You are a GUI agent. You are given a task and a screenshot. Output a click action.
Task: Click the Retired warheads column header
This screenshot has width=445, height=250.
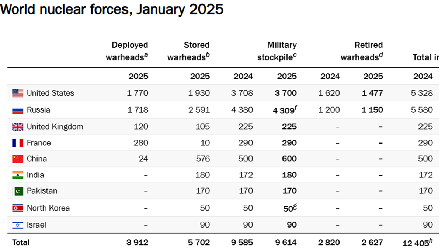362,51
